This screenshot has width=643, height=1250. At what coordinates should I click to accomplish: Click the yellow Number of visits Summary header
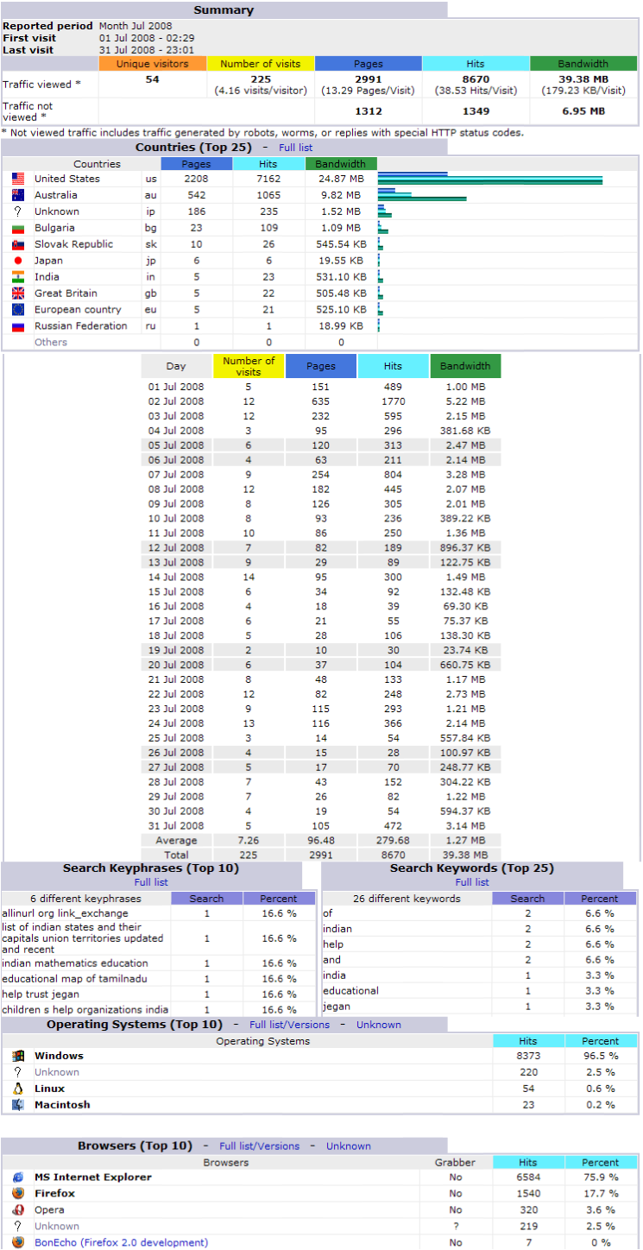(x=261, y=64)
